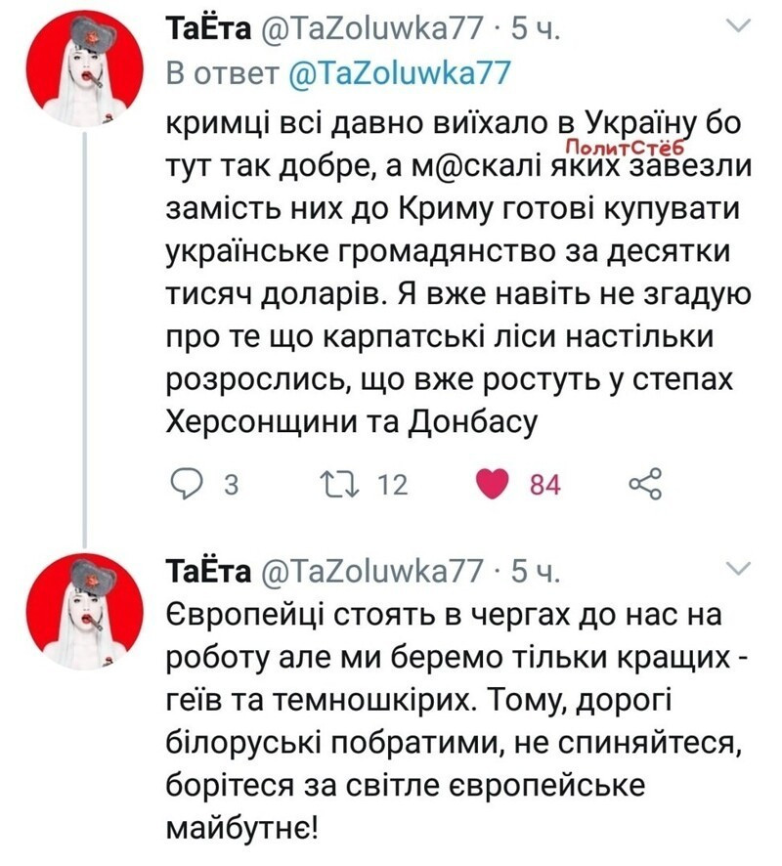782x866 pixels.
Task: Click the reply speech bubble icon
Action: click(x=185, y=485)
